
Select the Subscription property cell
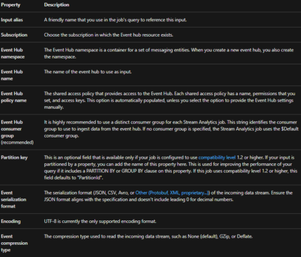(x=14, y=35)
